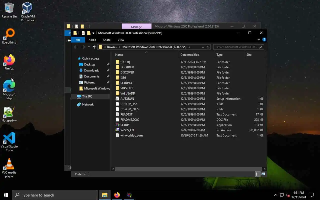Open the Windows Start menu
This screenshot has width=320, height=200.
click(x=6, y=195)
